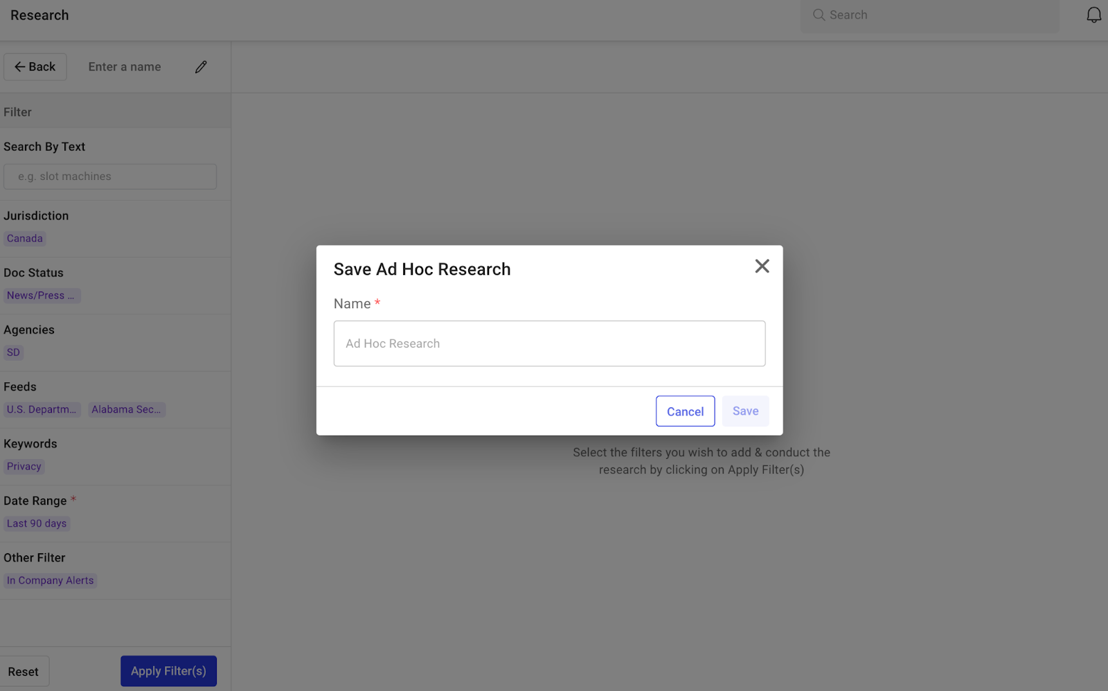Click the Cancel button in dialog

(x=685, y=411)
